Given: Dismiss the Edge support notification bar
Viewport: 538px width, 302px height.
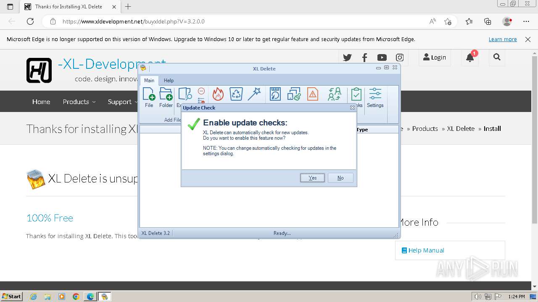Looking at the screenshot, I should 528,39.
